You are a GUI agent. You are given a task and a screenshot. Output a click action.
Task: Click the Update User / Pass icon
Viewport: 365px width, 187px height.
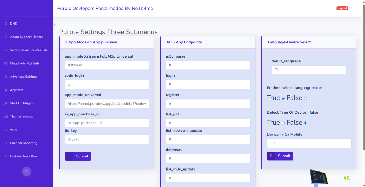pyautogui.click(x=6, y=156)
